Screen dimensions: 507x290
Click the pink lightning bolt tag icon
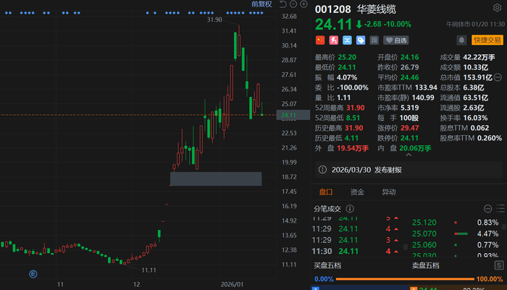333,40
